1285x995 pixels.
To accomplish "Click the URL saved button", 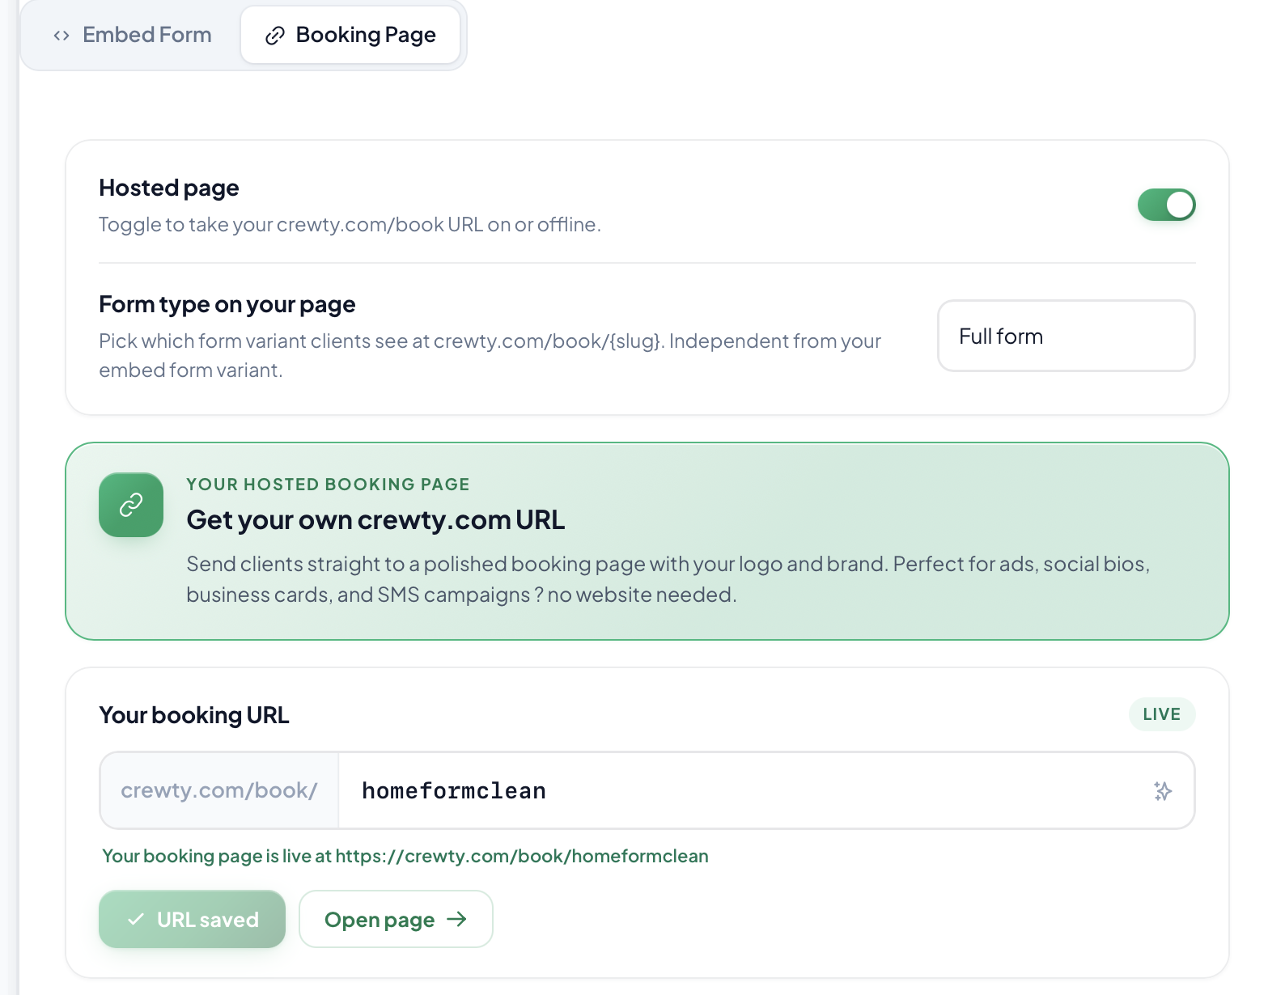I will [x=192, y=919].
